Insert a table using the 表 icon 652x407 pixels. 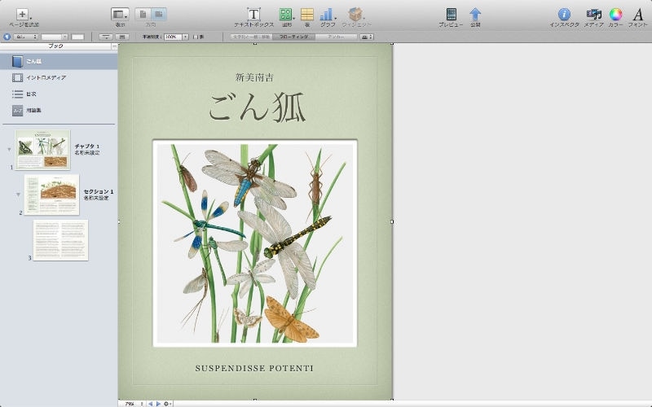pyautogui.click(x=307, y=15)
